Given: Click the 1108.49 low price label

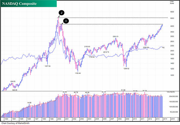Looking at the screenshot, I should tap(78, 73).
